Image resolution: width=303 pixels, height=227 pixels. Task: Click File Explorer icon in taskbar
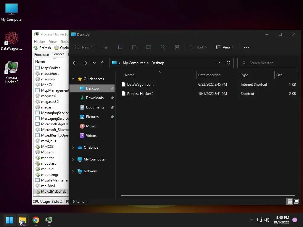click(23, 220)
